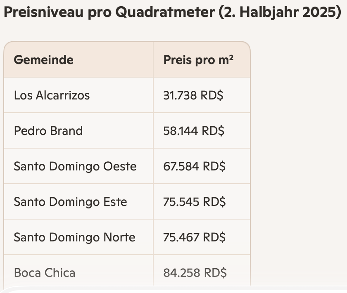This screenshot has width=347, height=293.
Task: Select the 'Pedro Brand' cell
Action: pyautogui.click(x=48, y=131)
